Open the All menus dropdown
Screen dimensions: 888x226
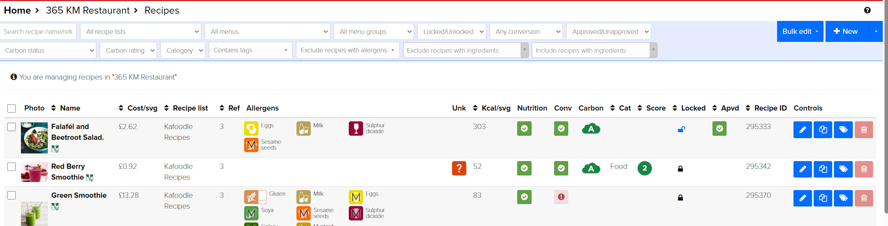[x=267, y=31]
